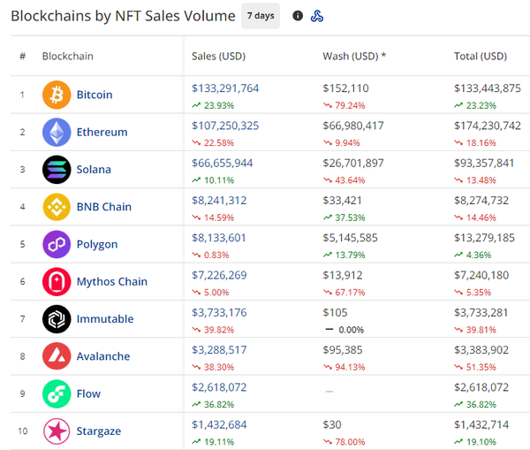Sort by Total (USD) column header

(x=481, y=57)
